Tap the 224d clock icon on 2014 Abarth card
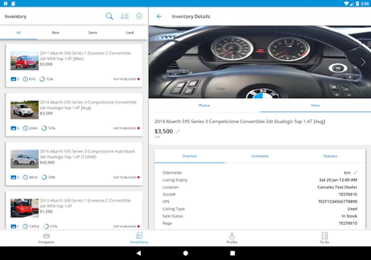This screenshot has width=371, height=260. click(x=25, y=128)
